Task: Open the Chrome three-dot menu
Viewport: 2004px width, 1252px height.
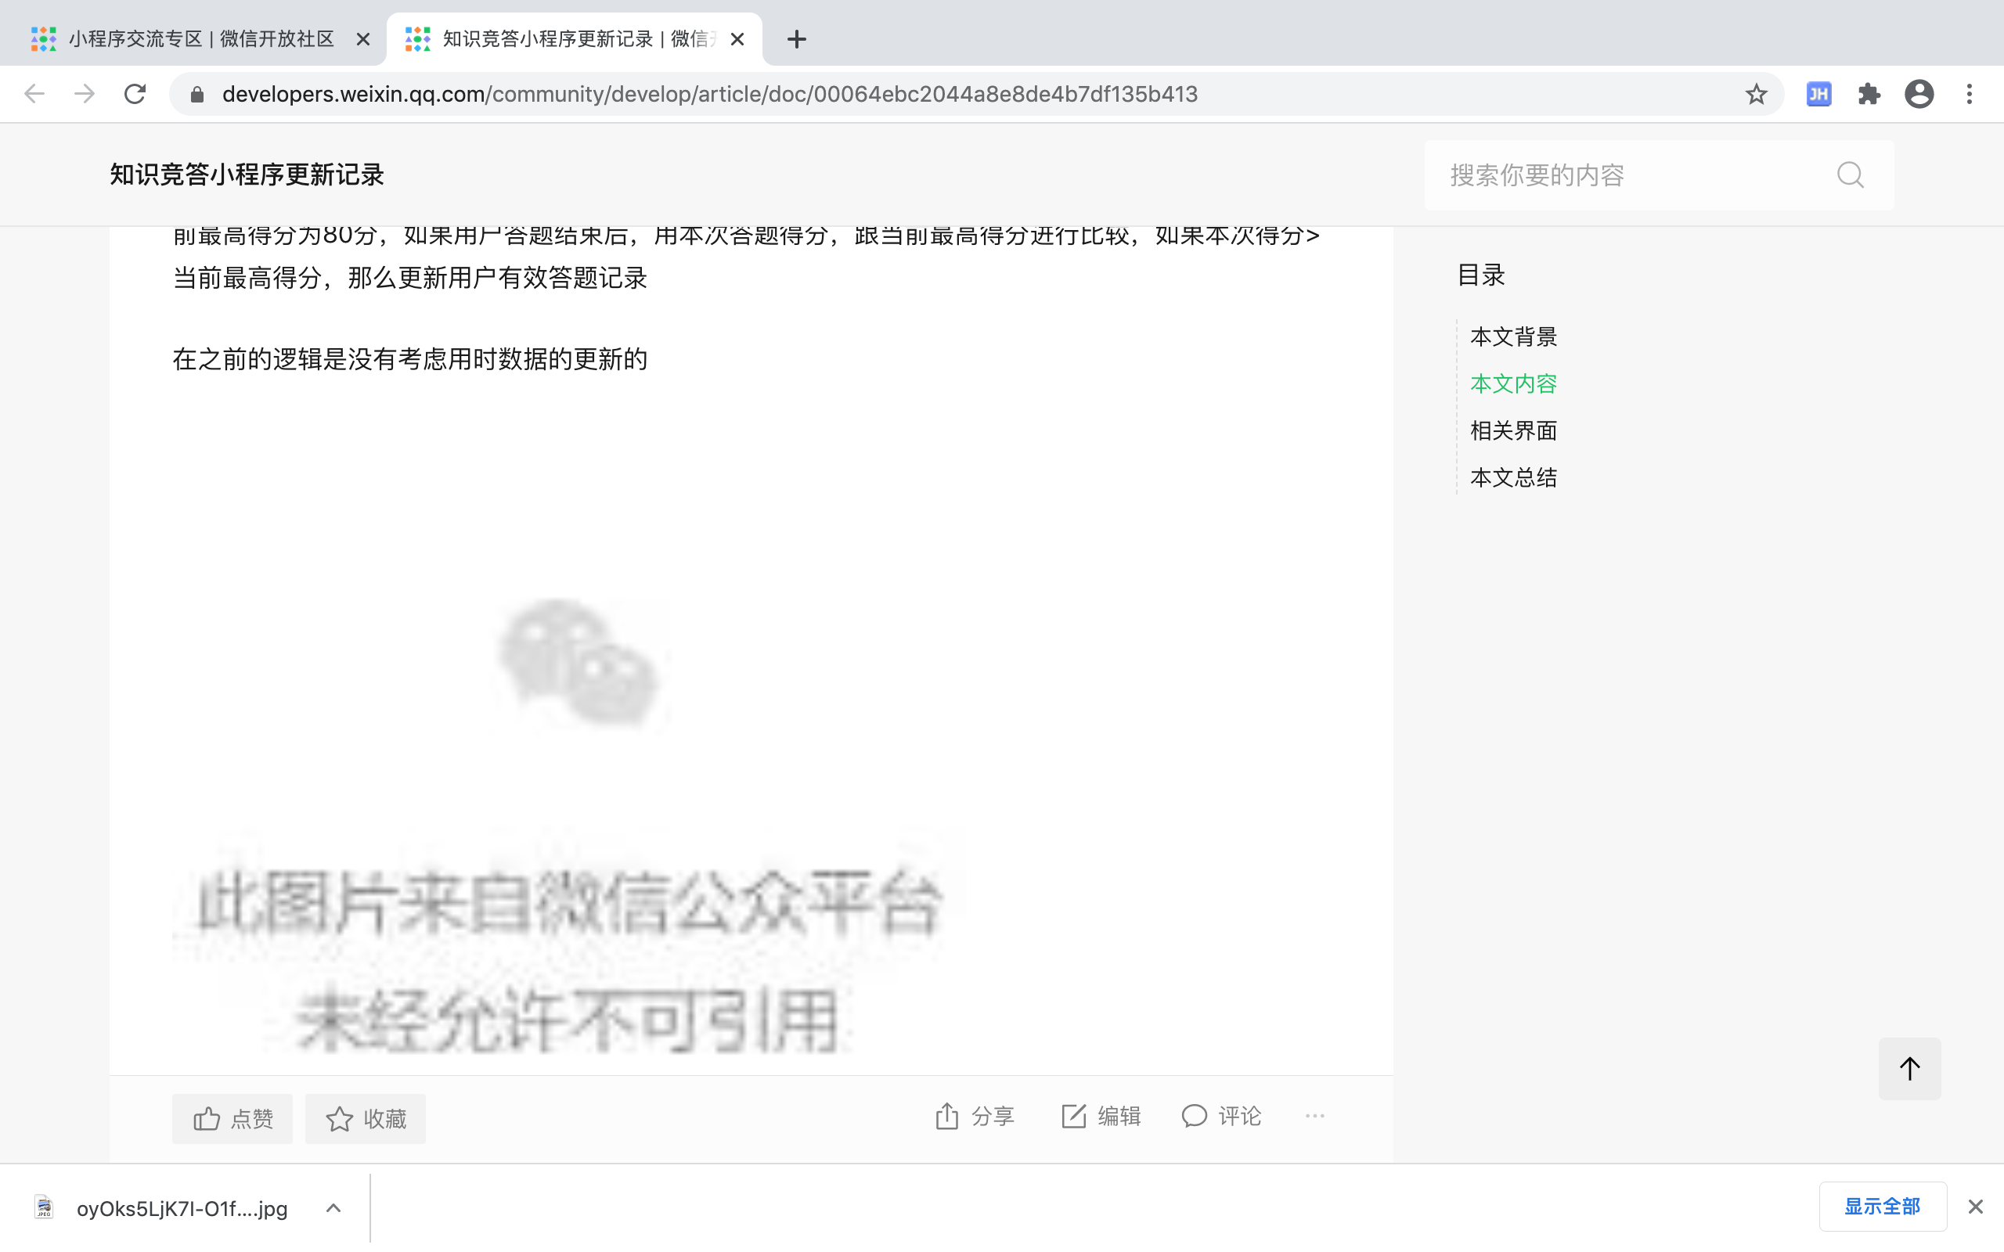Action: [1970, 95]
